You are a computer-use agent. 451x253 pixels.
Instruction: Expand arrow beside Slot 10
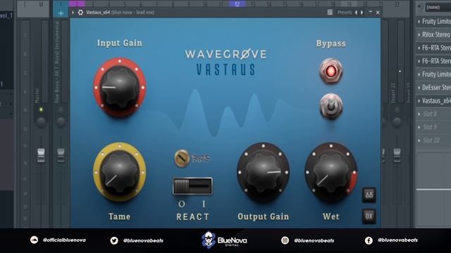419,141
